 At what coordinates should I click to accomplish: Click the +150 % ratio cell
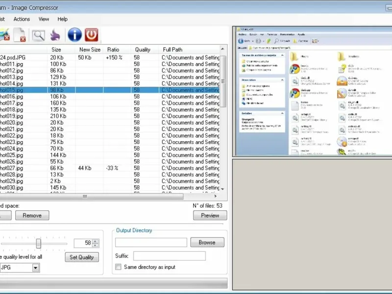[x=114, y=57]
